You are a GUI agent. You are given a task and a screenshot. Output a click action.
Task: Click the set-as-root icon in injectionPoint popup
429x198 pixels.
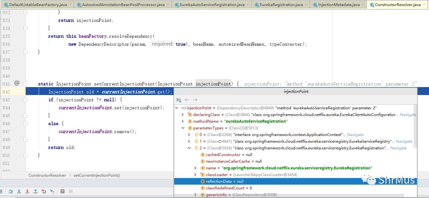179,100
